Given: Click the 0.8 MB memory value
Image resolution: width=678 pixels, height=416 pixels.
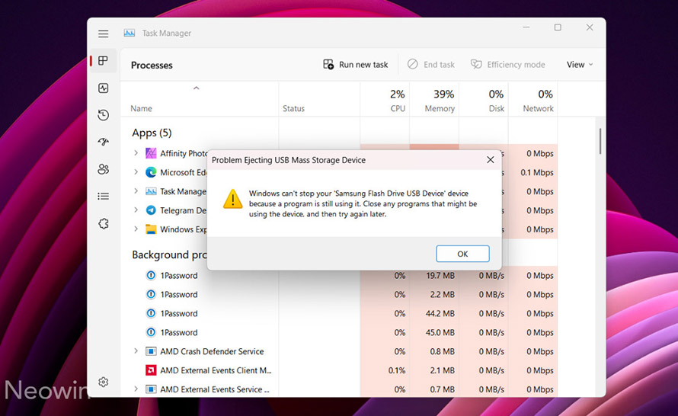Looking at the screenshot, I should [442, 351].
